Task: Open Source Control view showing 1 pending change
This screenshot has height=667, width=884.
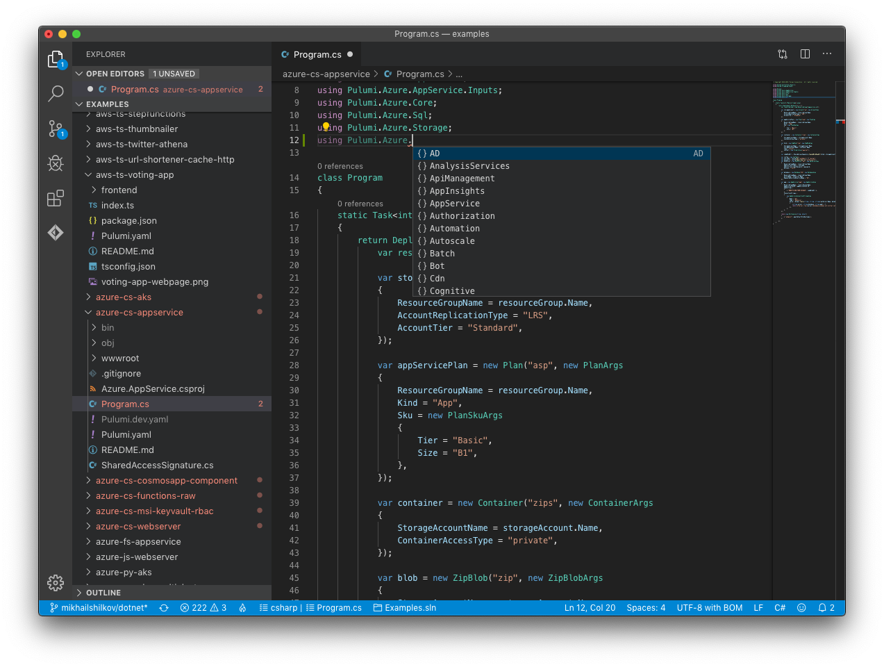Action: 56,129
